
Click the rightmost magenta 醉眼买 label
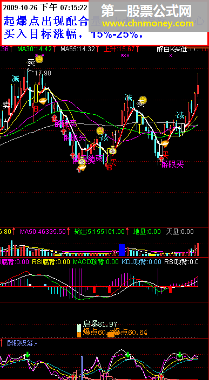pos(173,164)
